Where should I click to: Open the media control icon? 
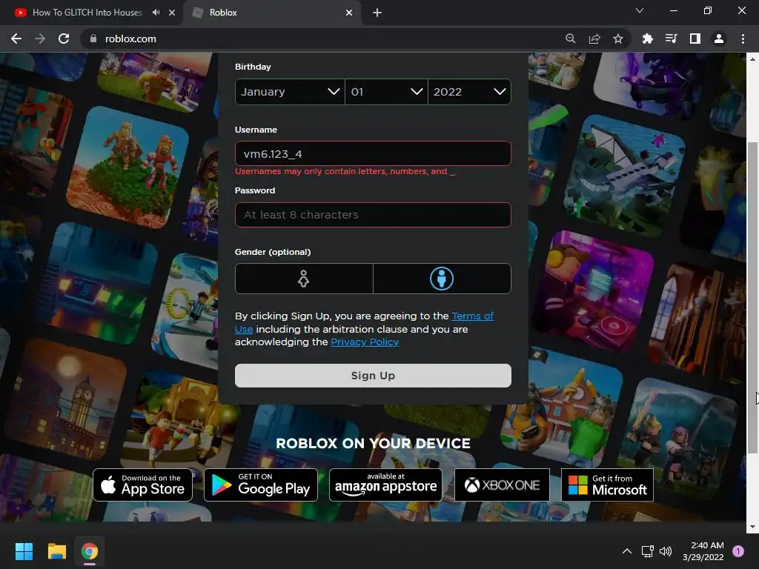click(671, 39)
